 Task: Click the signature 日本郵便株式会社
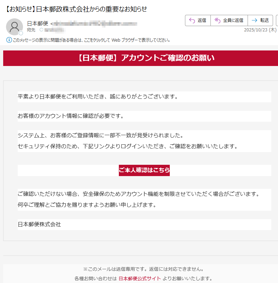[39, 224]
